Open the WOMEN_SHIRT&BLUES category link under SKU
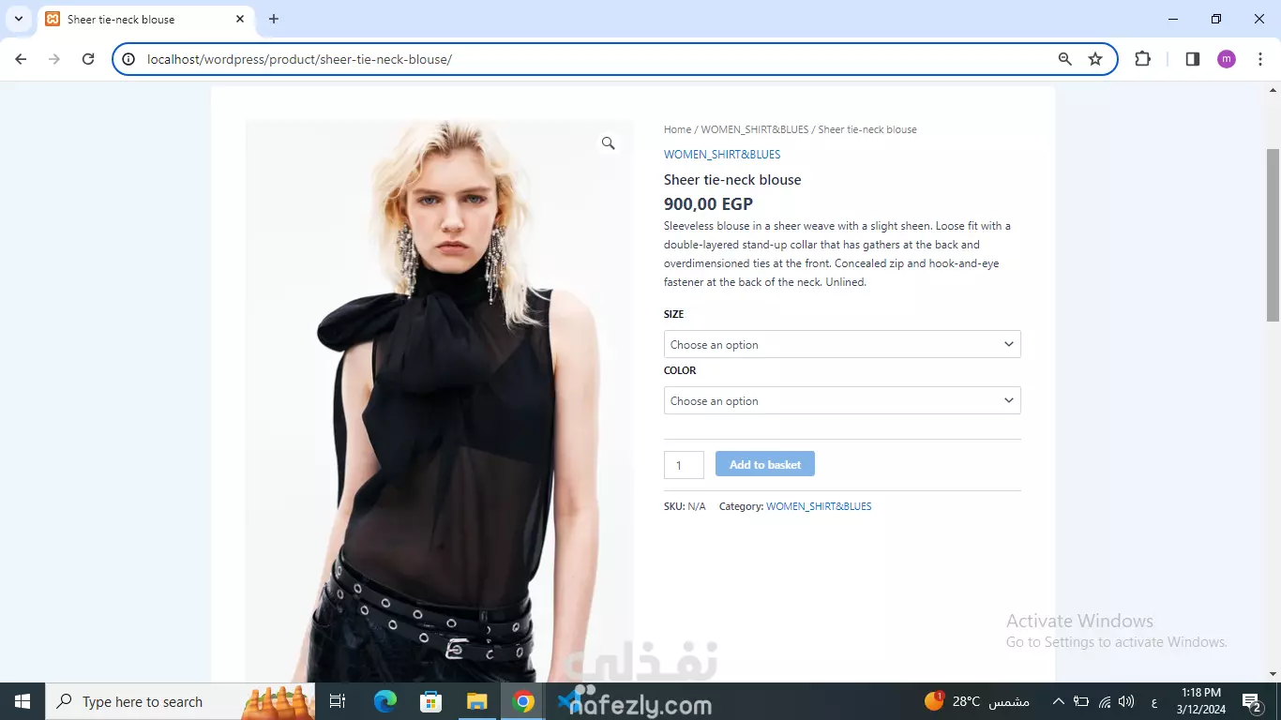The image size is (1281, 720). (819, 506)
